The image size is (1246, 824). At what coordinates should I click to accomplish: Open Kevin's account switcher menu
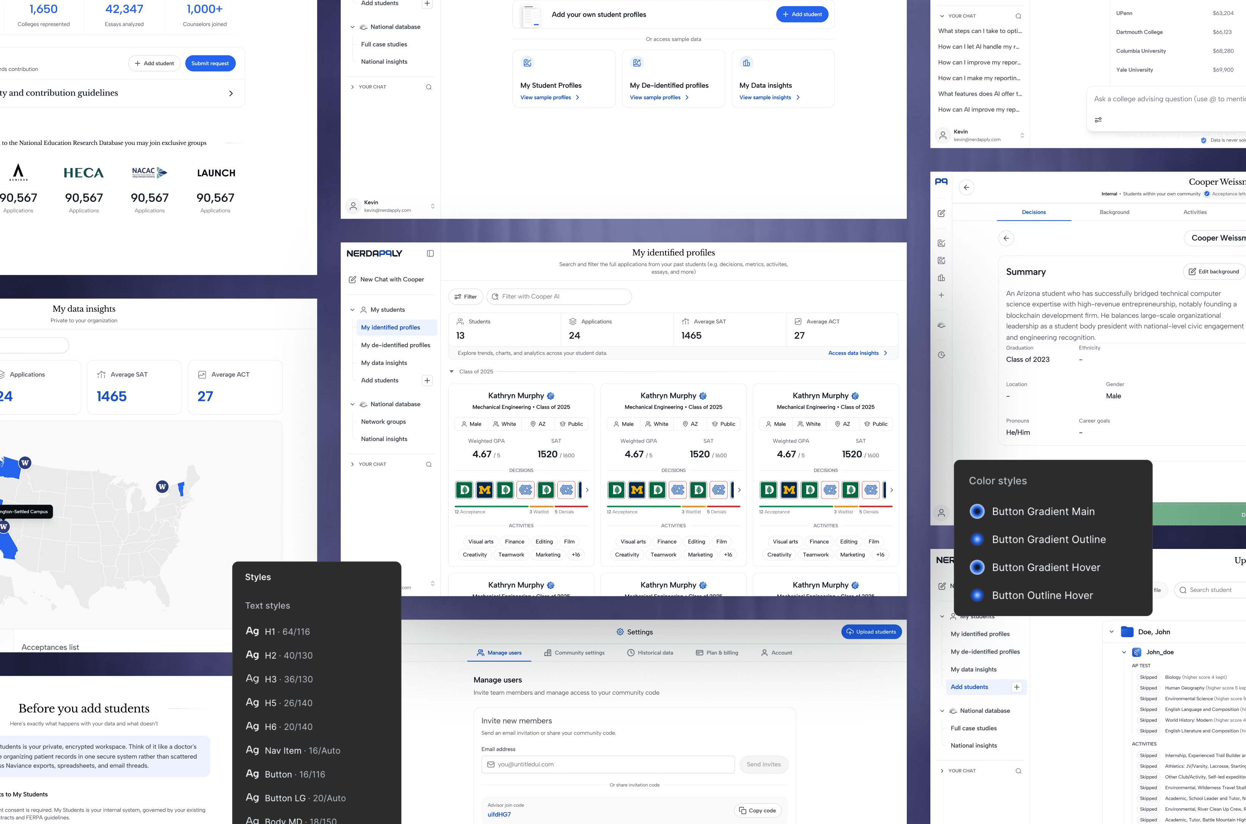(433, 206)
